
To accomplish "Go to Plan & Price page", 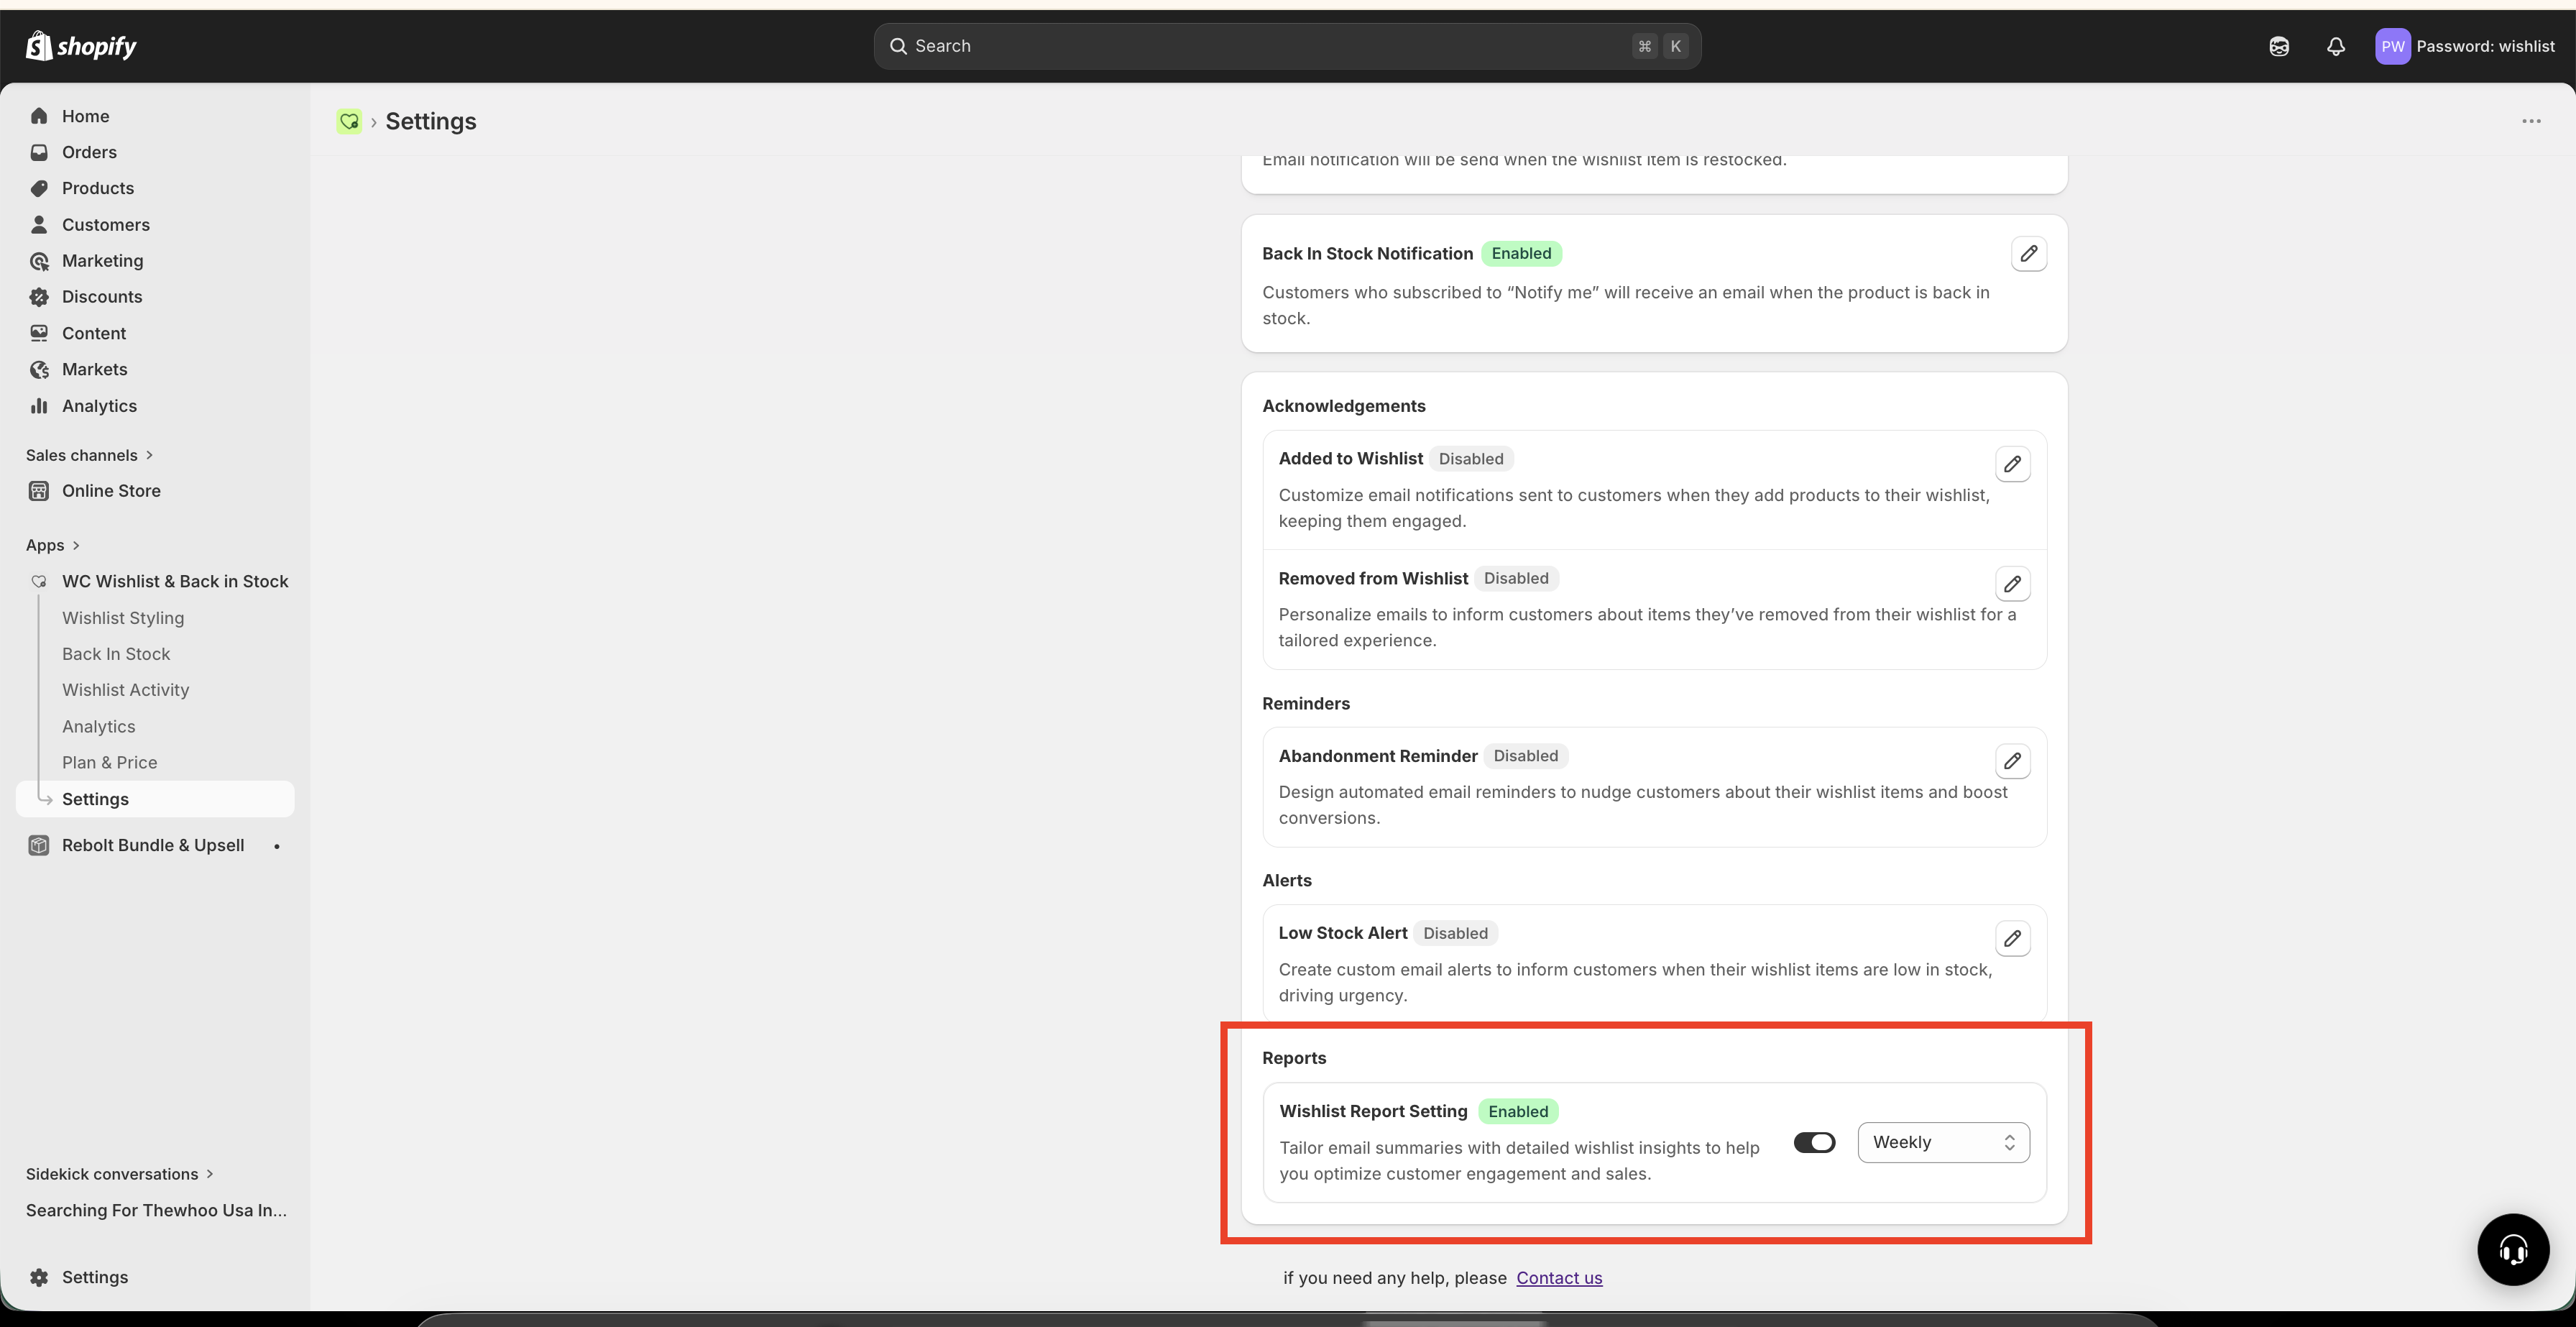I will [x=110, y=763].
